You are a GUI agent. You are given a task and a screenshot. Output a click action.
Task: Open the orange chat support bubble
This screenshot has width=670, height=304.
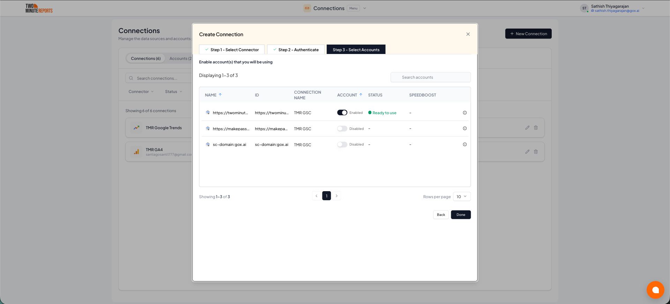[655, 290]
